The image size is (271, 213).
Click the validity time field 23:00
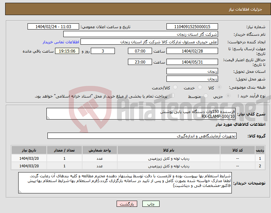(x=140, y=62)
